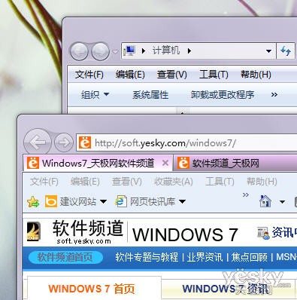Open 业界资讯 navigation link
Image resolution: width=297 pixels, height=300 pixels.
coord(205,257)
